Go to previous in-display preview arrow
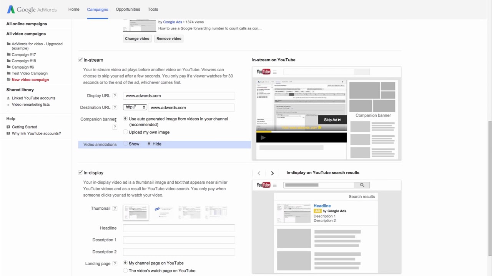 (259, 173)
